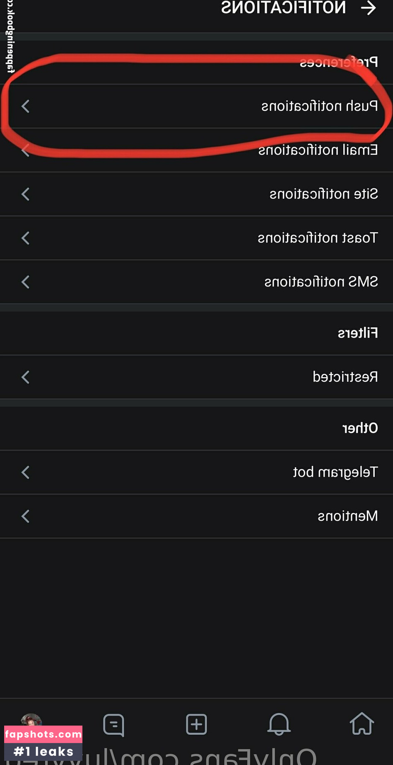Image resolution: width=393 pixels, height=765 pixels.
Task: Tap the back arrow beside NOTIFICATIONS header
Action: (368, 8)
